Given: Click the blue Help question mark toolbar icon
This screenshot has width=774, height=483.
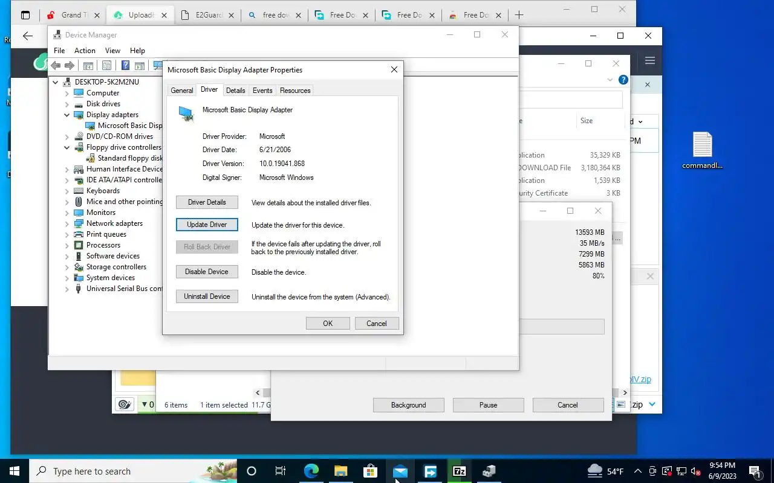Looking at the screenshot, I should 125,66.
